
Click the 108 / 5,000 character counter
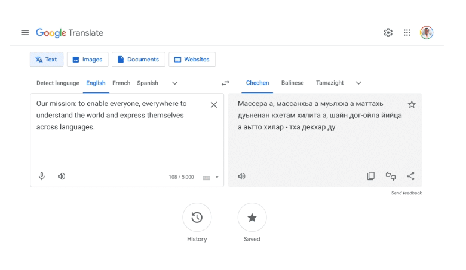tap(181, 177)
